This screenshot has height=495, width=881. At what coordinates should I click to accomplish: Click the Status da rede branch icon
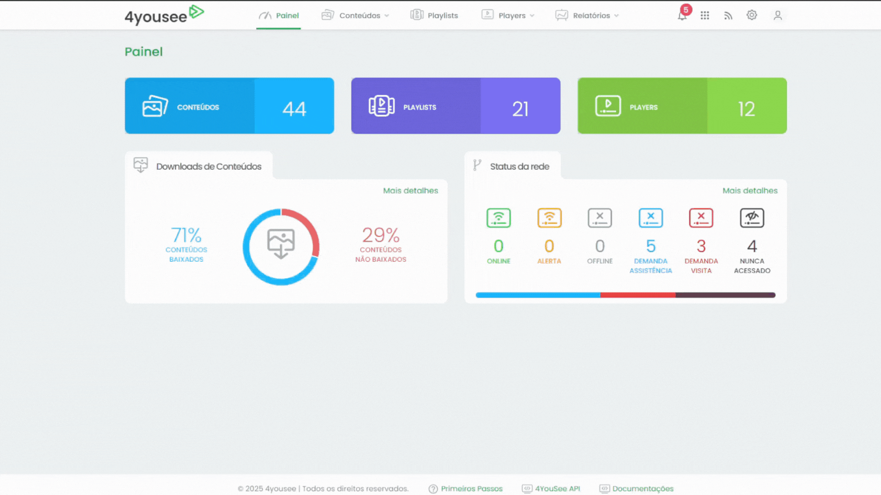coord(477,165)
